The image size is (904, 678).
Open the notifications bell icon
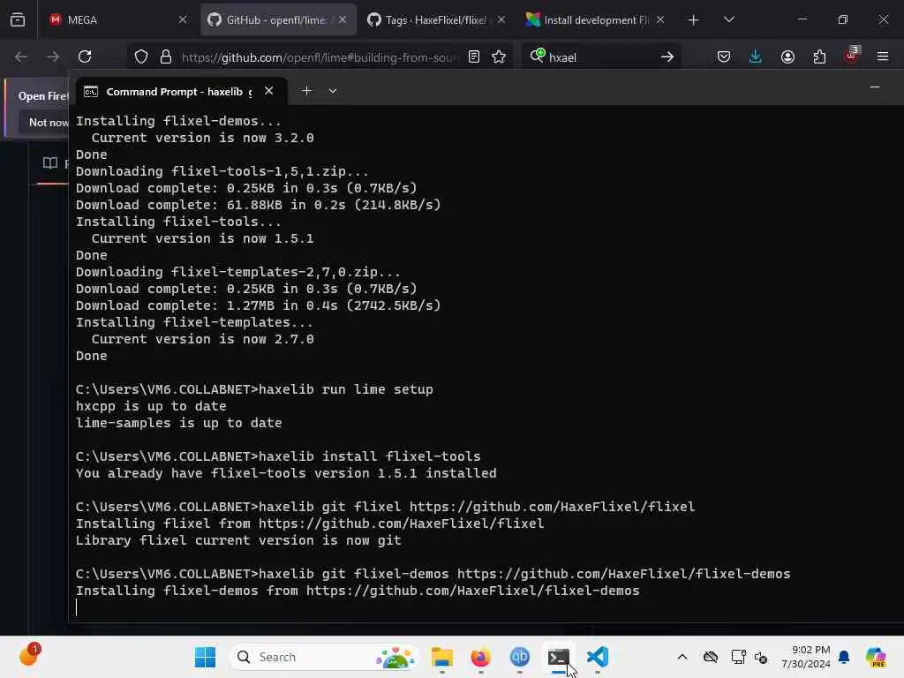844,657
